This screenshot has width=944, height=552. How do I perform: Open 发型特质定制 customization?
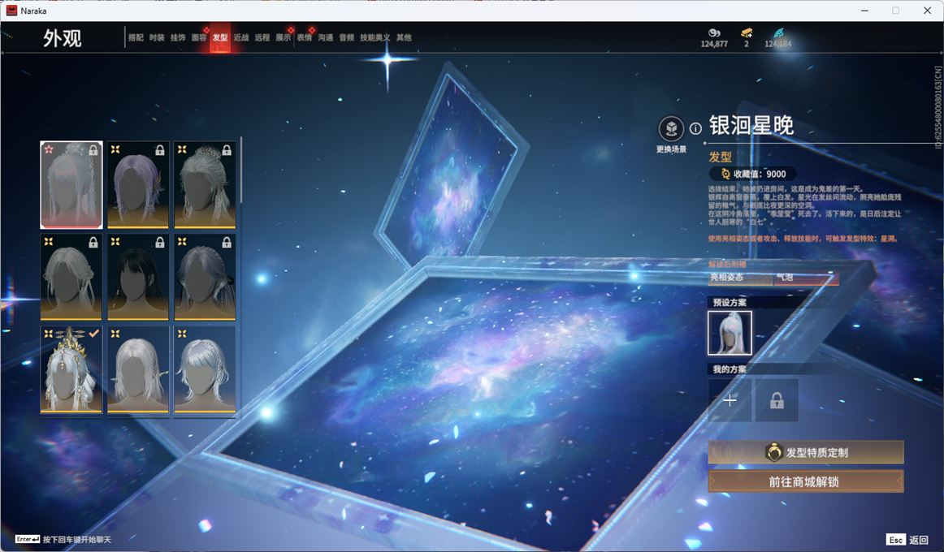point(806,452)
